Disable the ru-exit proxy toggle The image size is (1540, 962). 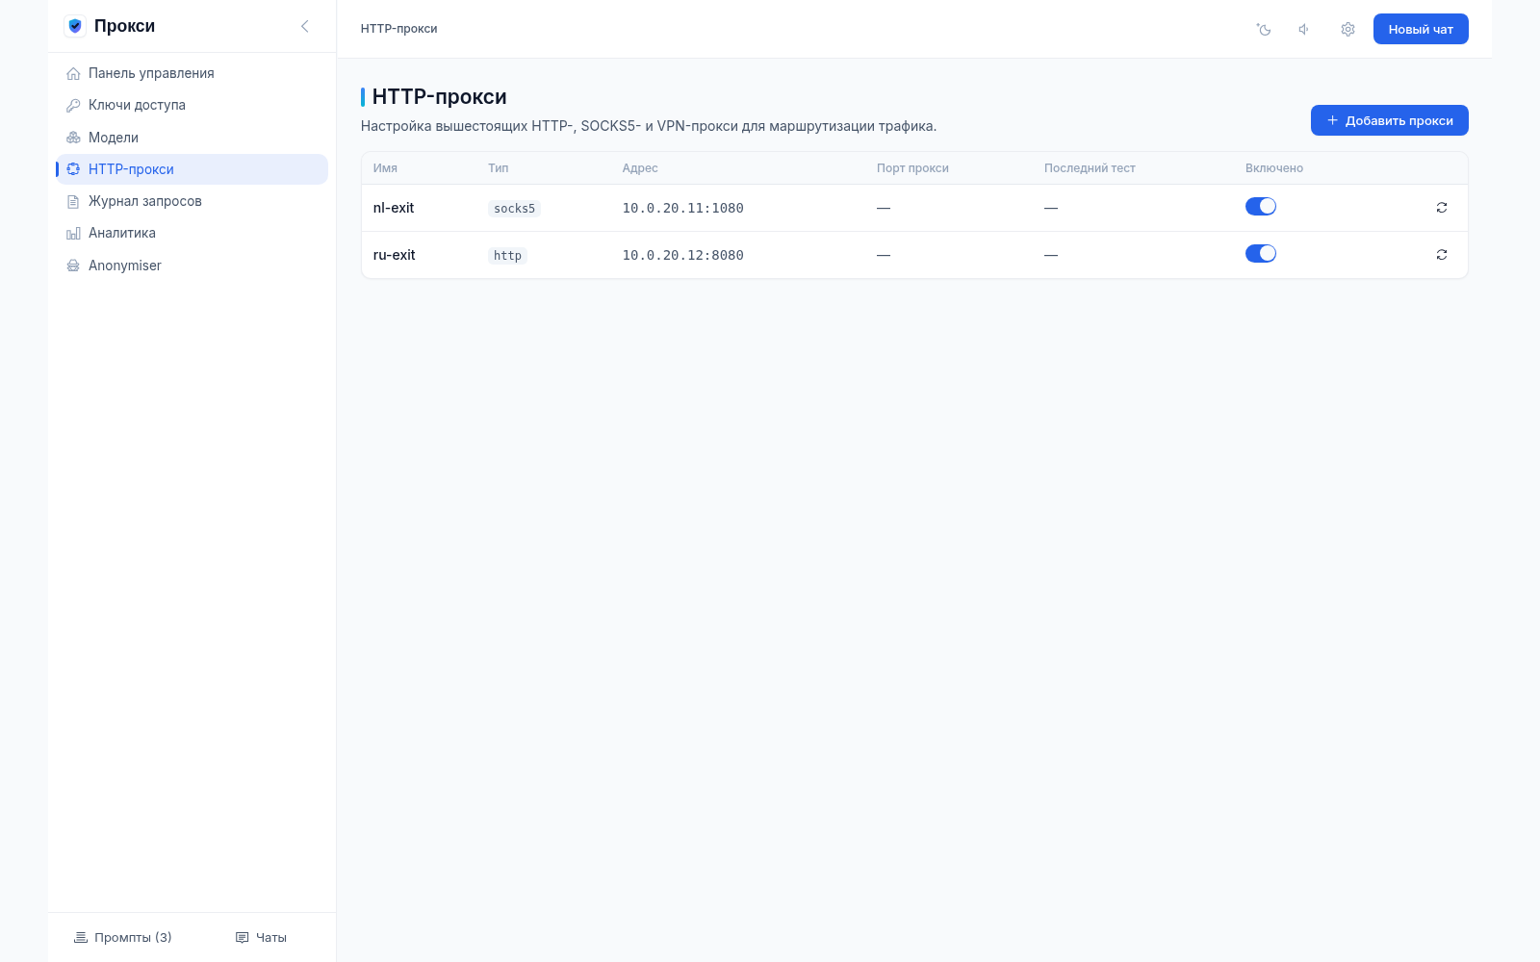1261,253
